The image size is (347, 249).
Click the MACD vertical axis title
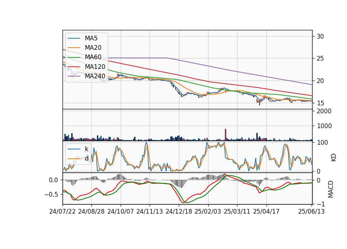click(330, 189)
